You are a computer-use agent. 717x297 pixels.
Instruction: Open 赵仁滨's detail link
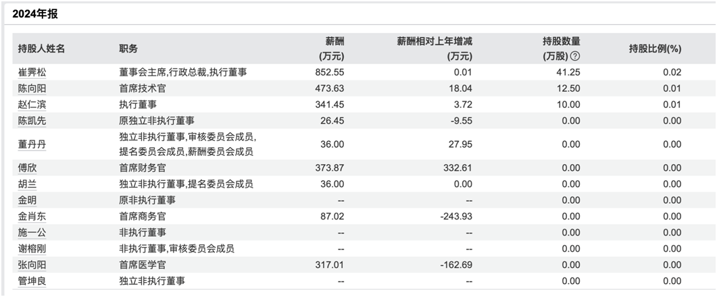[32, 105]
